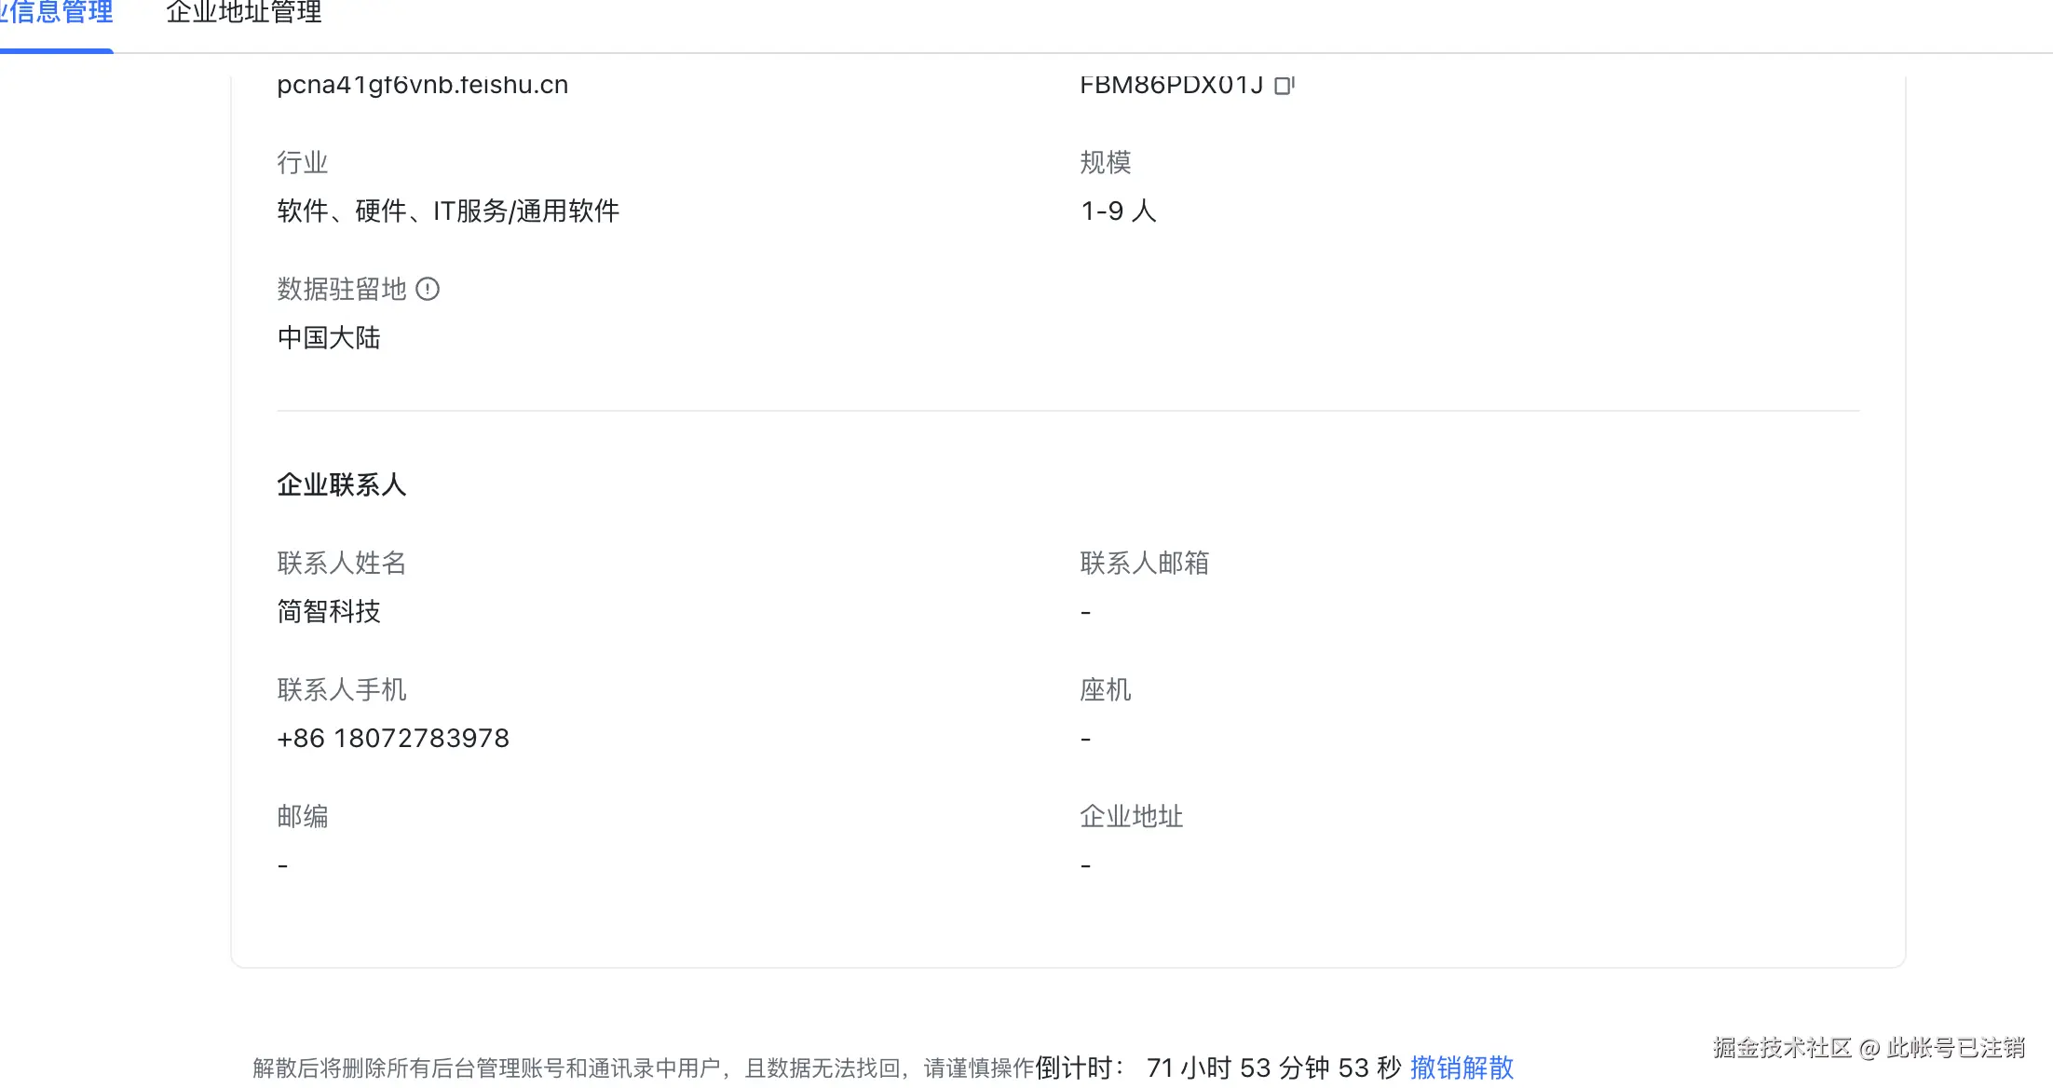Select the data residency value 中国大陆
The height and width of the screenshot is (1088, 2053).
328,337
